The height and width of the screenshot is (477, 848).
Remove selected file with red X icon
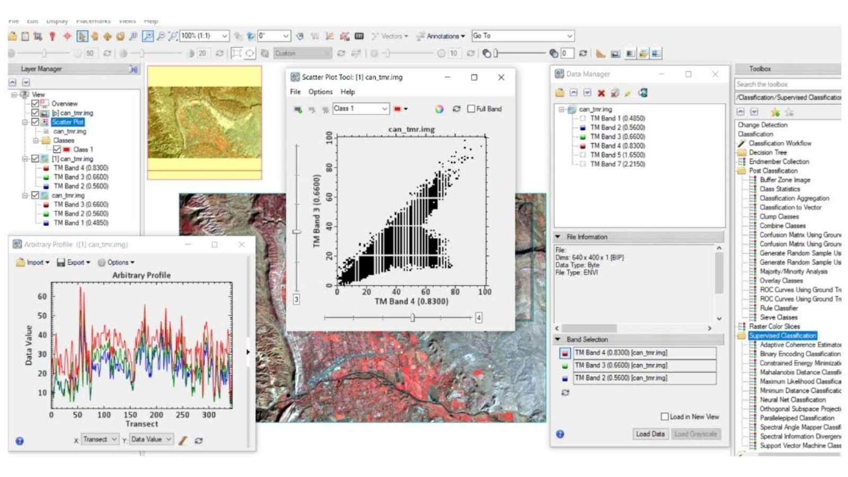click(601, 93)
